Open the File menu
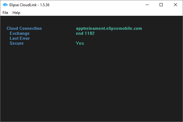This screenshot has height=122, width=183. coord(5,13)
